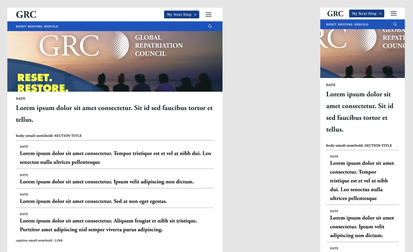Click 'caption-small-semibold : LINK' text
Viewport: 413px width, 252px height.
(39, 240)
